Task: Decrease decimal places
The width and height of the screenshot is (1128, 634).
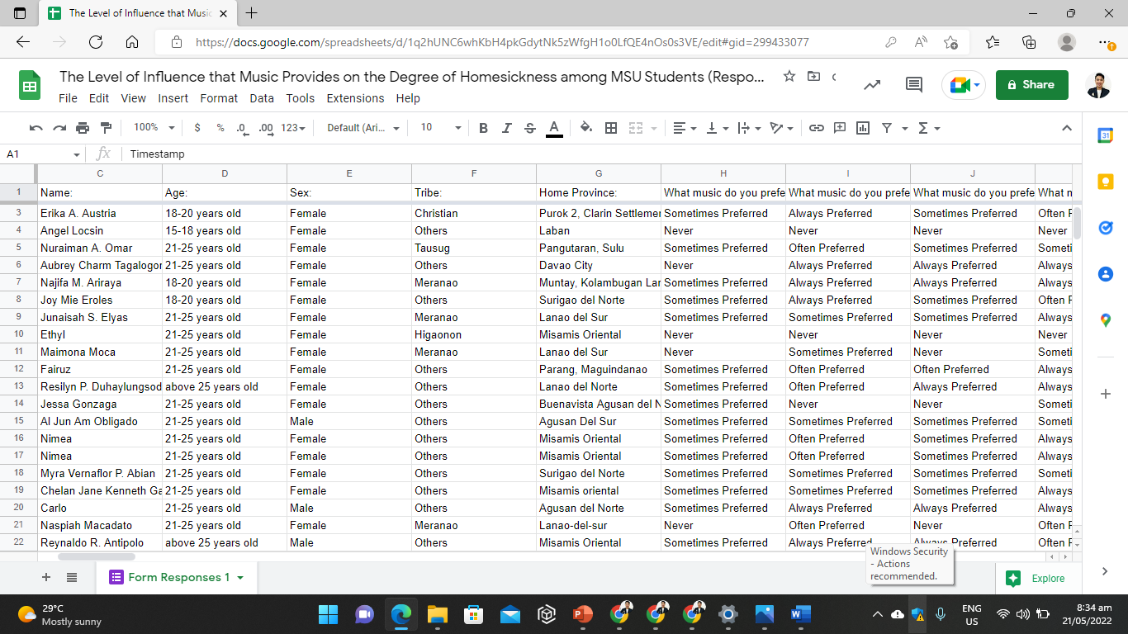Action: point(242,128)
